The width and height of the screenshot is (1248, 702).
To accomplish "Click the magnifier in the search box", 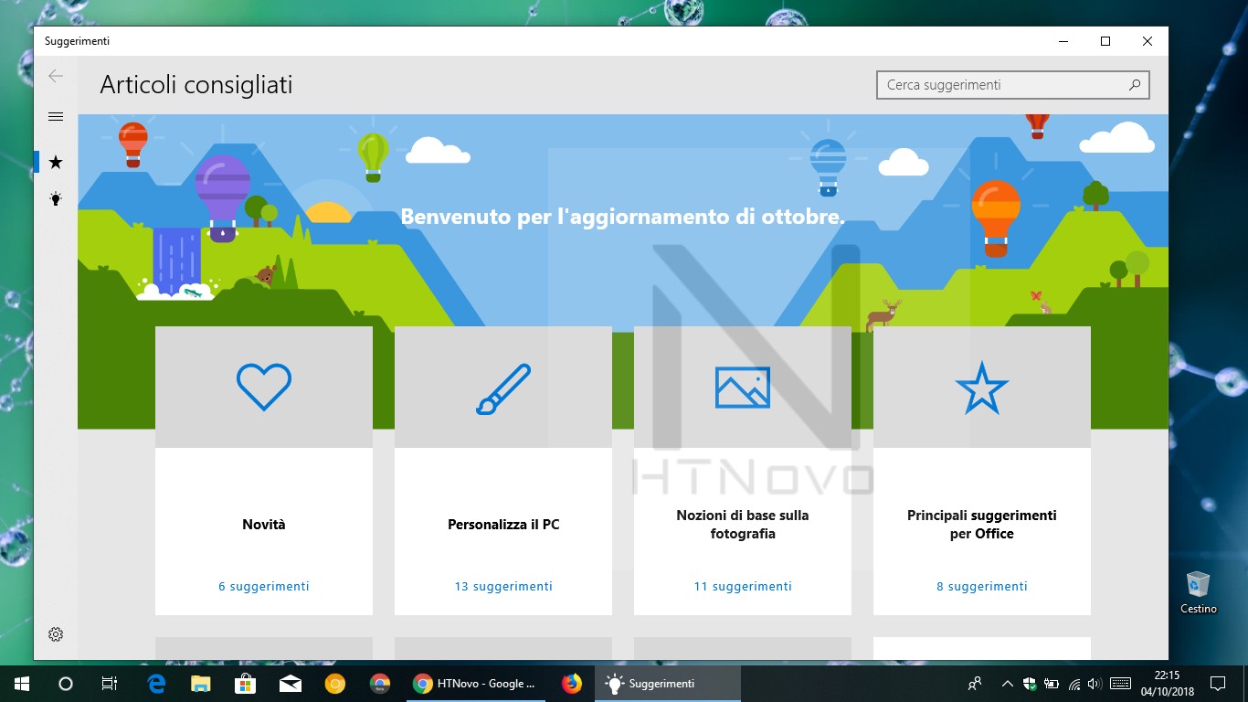I will coord(1135,84).
